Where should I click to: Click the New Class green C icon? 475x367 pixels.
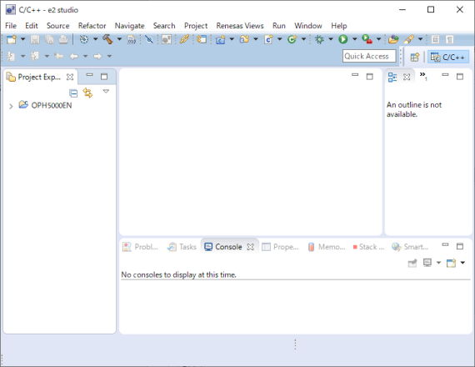point(292,39)
